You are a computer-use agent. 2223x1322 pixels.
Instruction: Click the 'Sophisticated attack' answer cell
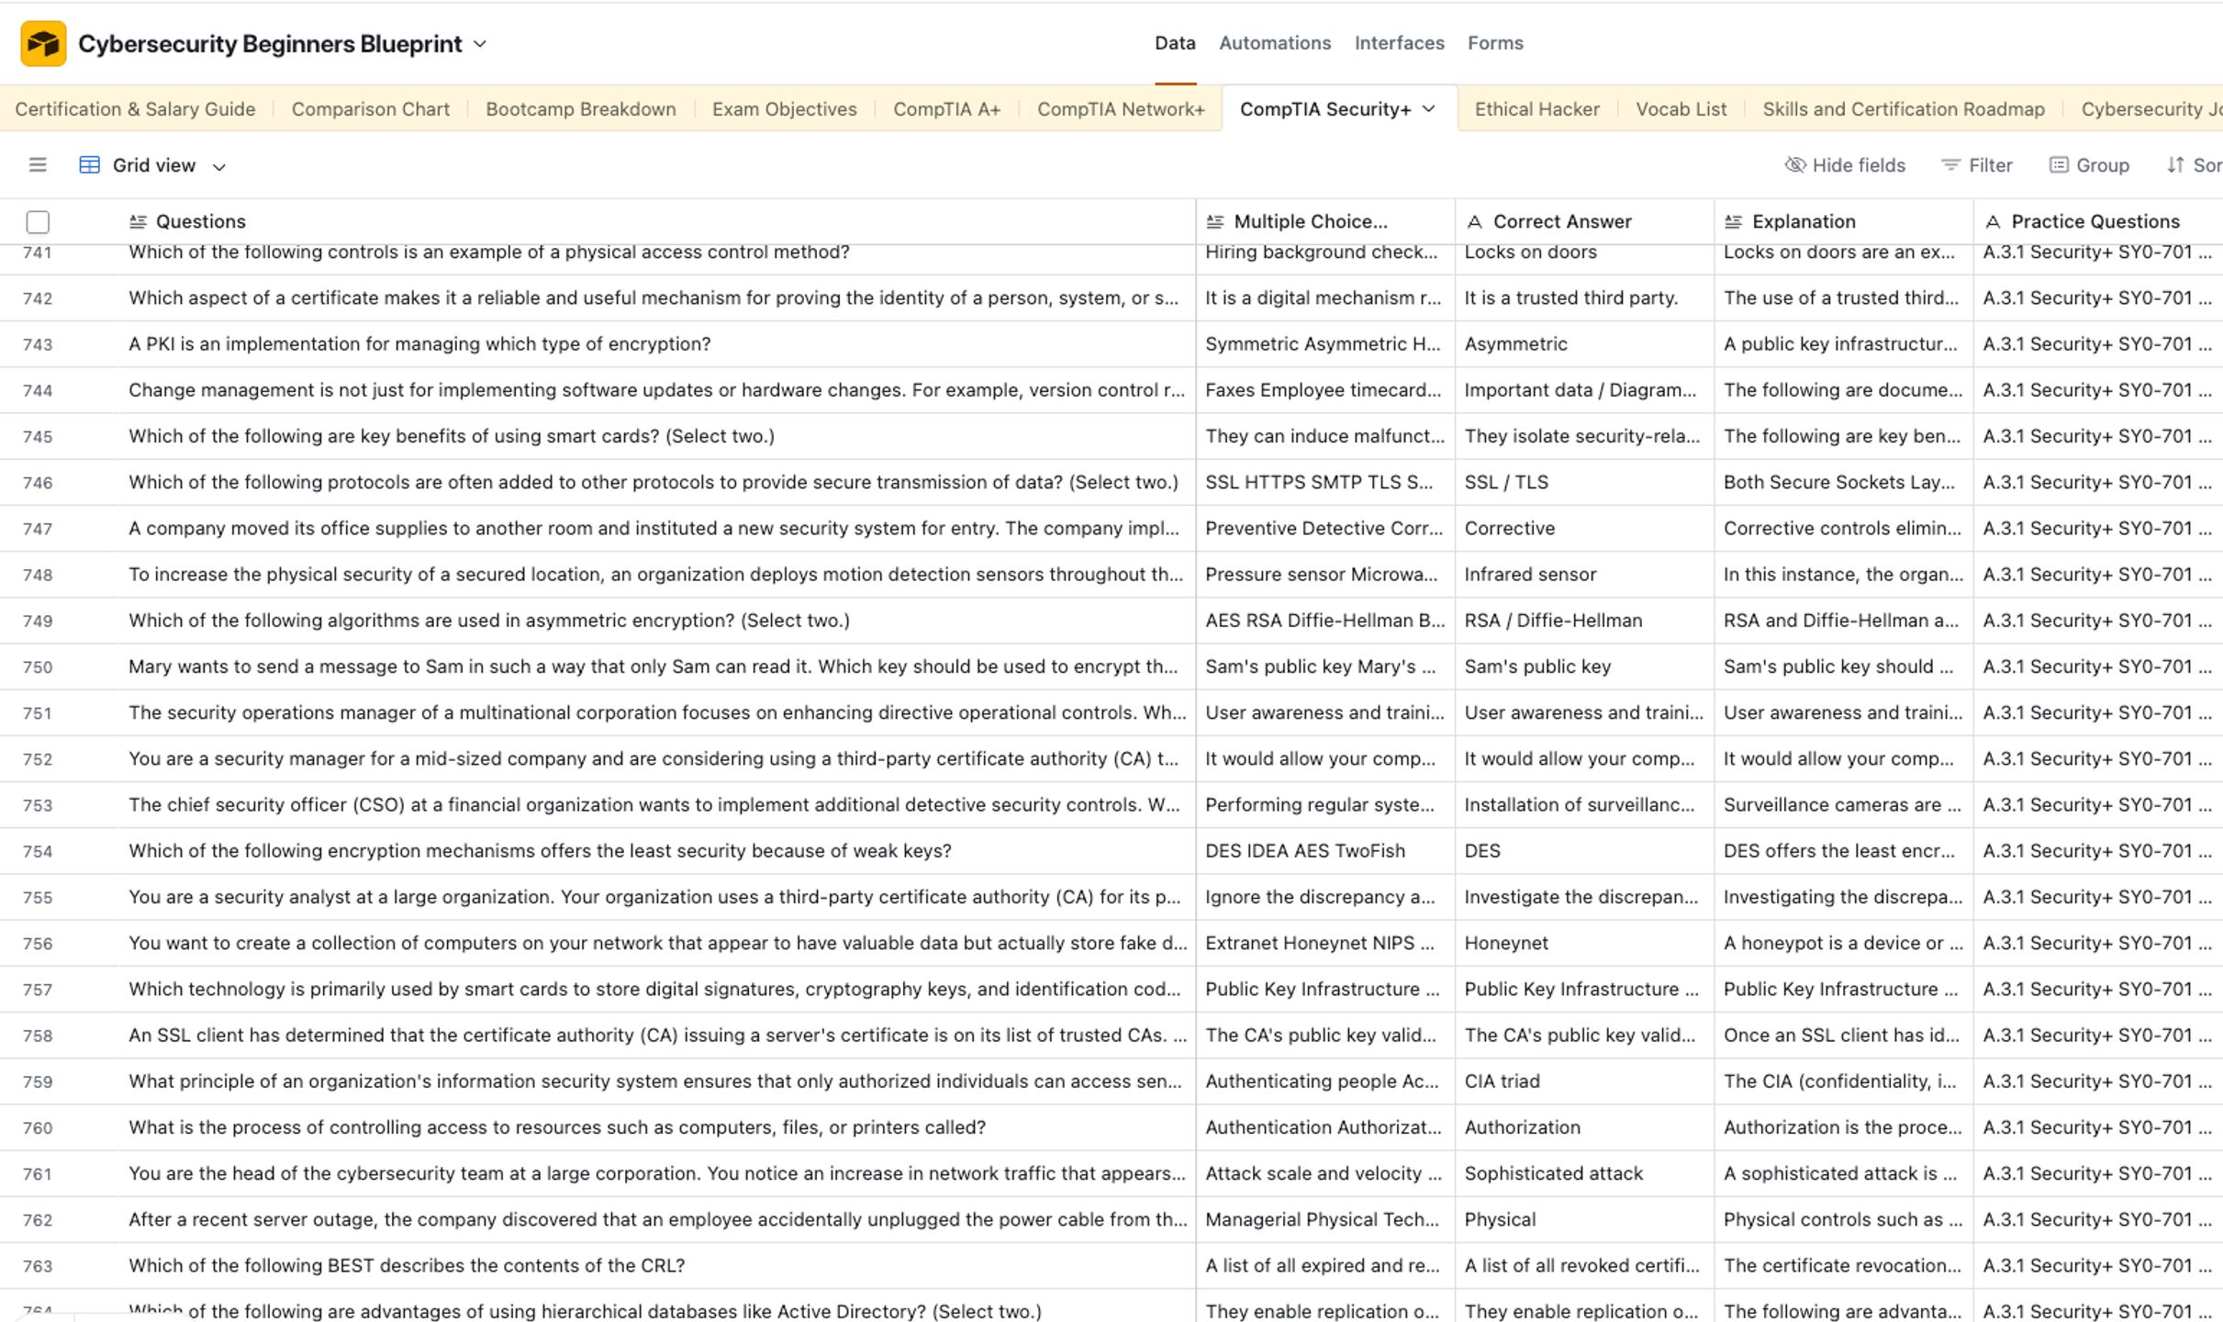1584,1174
